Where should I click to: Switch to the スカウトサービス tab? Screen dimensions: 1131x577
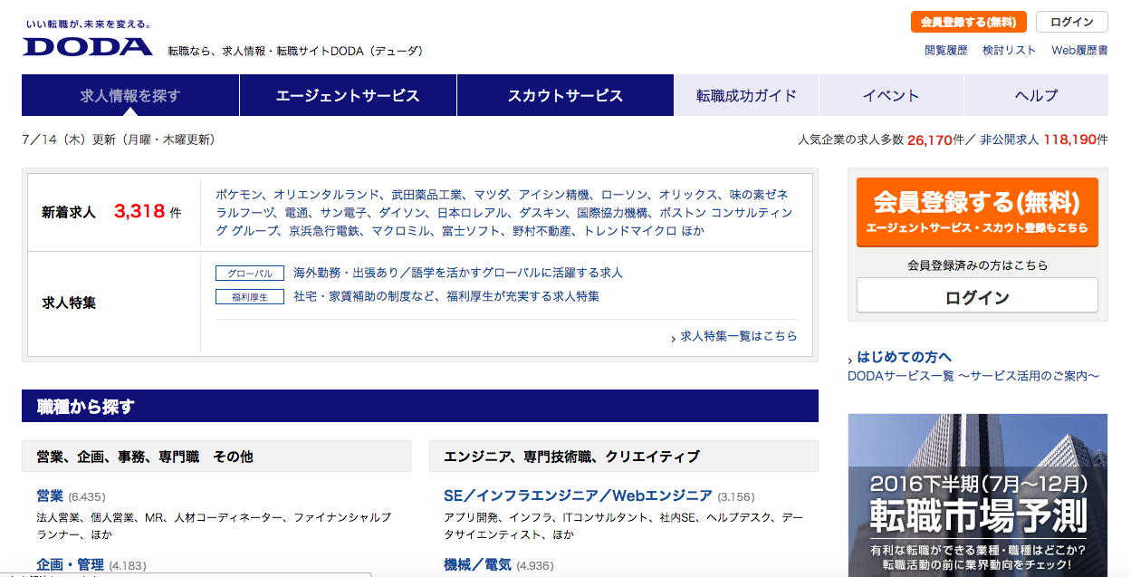[565, 95]
